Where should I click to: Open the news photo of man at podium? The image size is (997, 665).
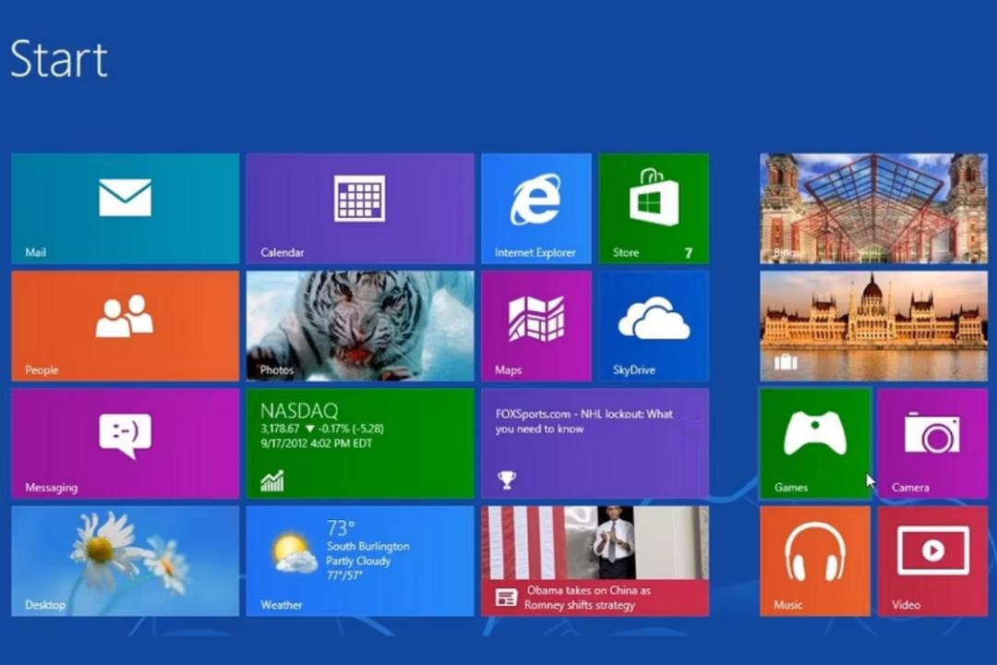coord(595,543)
